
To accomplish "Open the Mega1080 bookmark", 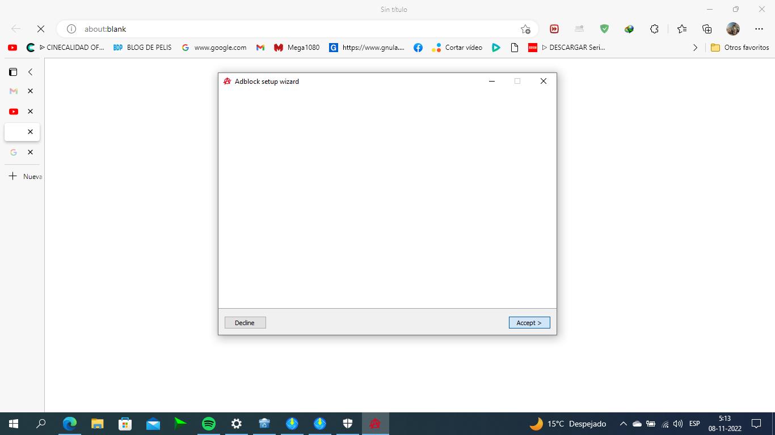I will (x=297, y=48).
